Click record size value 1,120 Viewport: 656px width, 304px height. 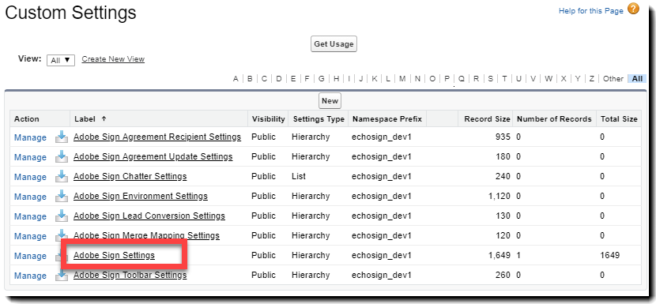(499, 196)
